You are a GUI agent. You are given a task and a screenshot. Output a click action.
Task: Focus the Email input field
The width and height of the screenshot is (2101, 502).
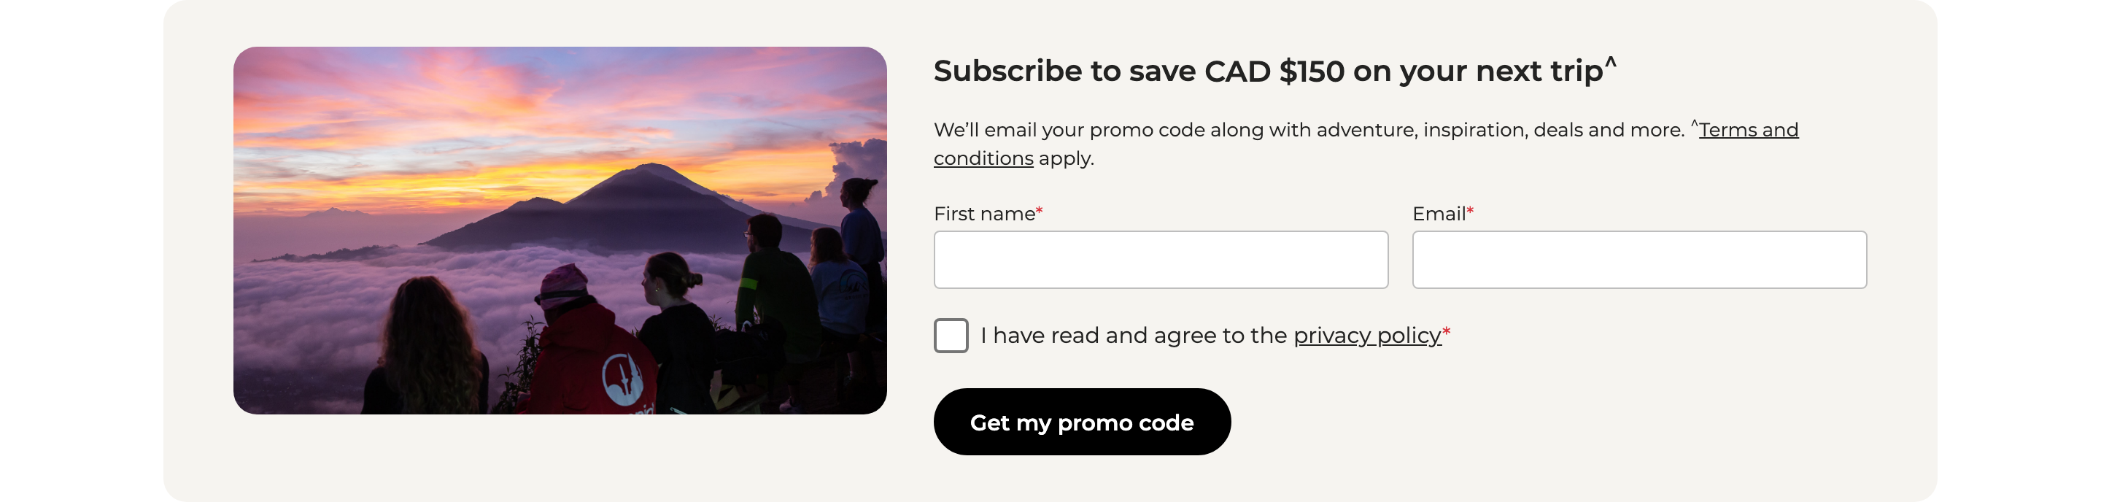click(1639, 260)
